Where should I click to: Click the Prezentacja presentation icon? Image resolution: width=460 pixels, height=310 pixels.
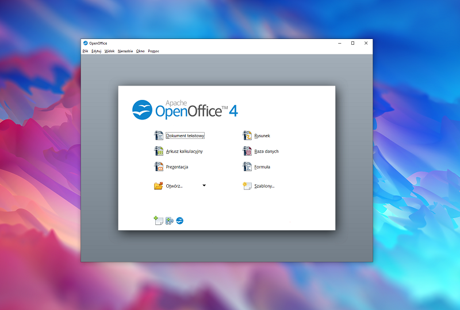(x=159, y=166)
